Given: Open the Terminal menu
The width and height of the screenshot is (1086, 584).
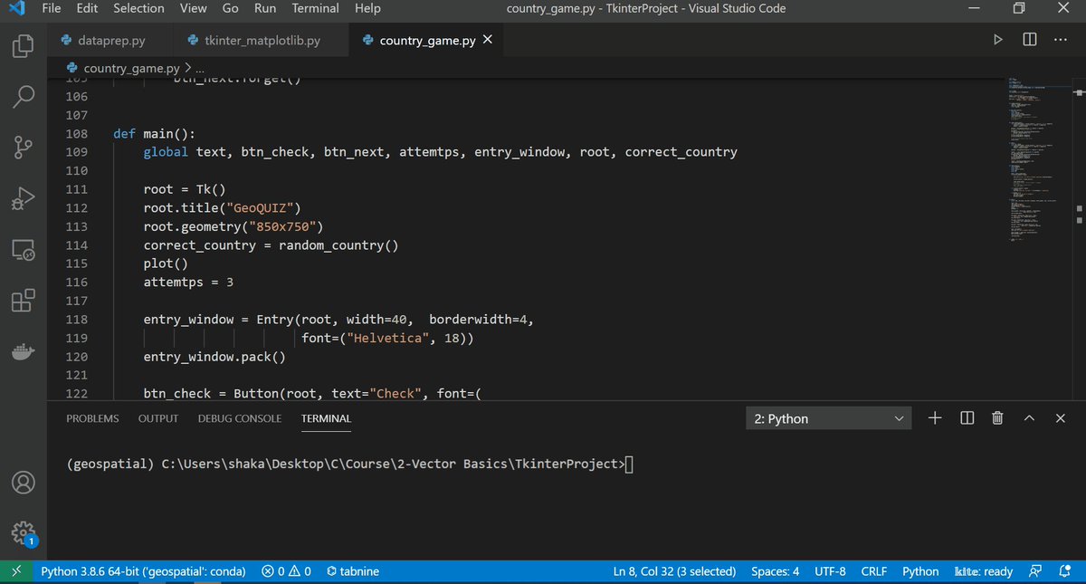Looking at the screenshot, I should [x=315, y=8].
